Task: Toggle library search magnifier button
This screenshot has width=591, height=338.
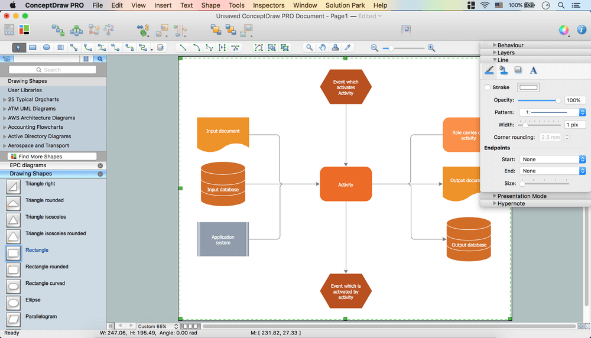Action: tap(100, 59)
